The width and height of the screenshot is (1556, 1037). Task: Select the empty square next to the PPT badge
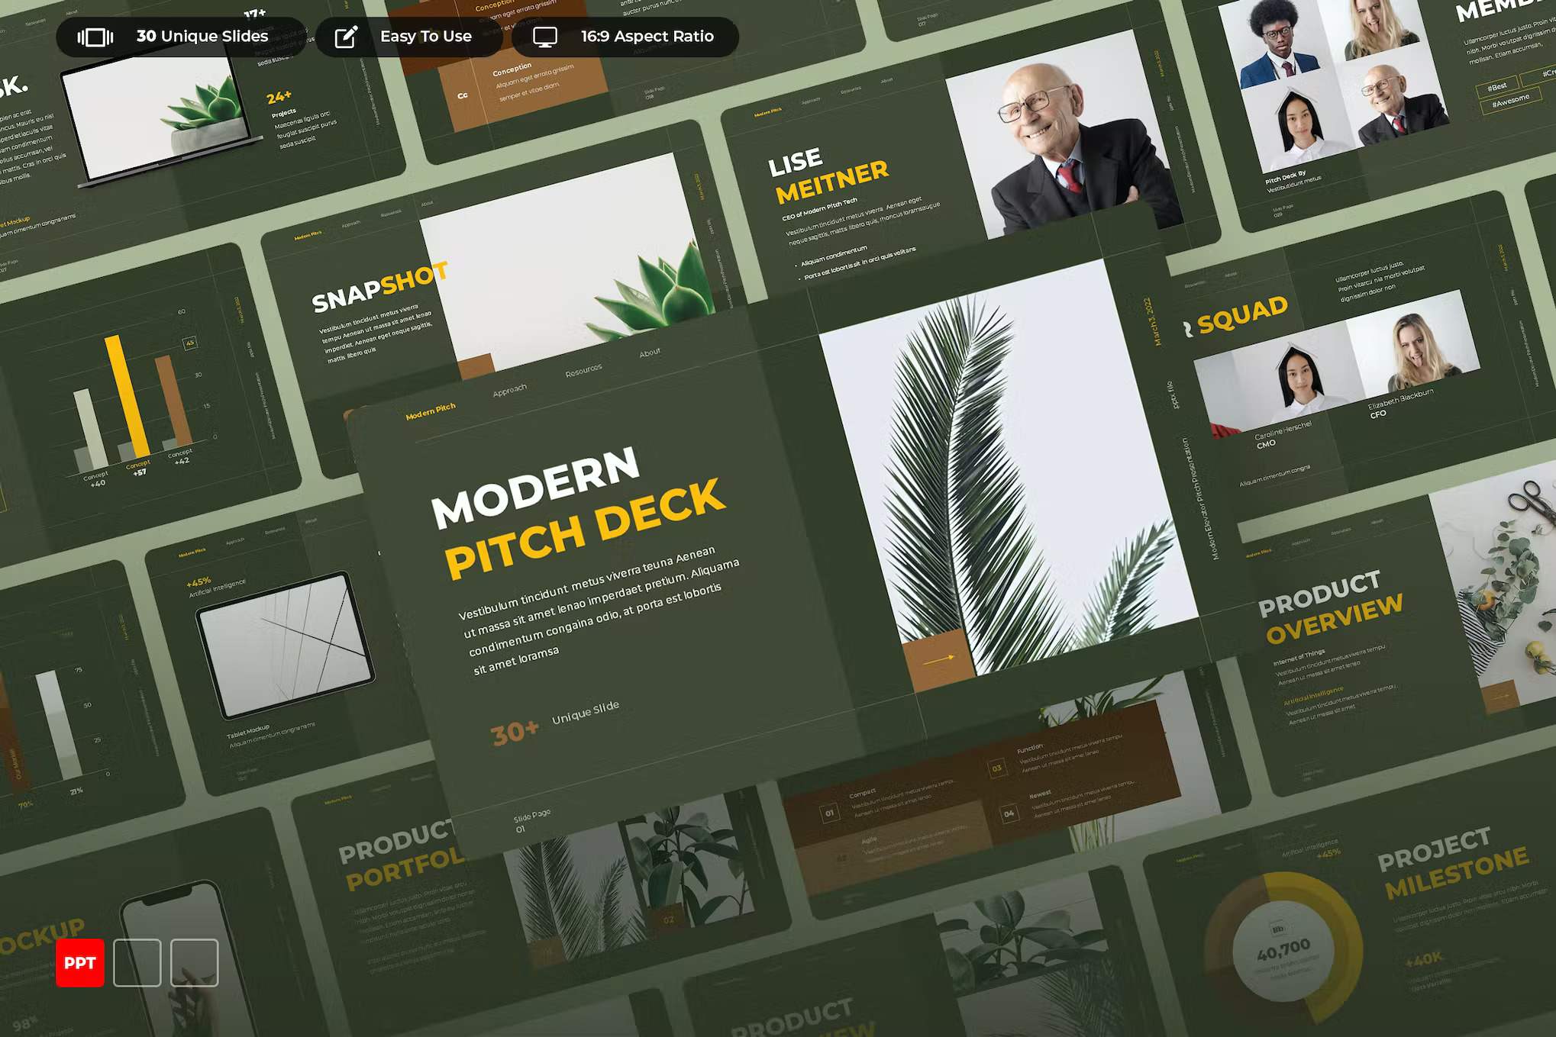(137, 963)
